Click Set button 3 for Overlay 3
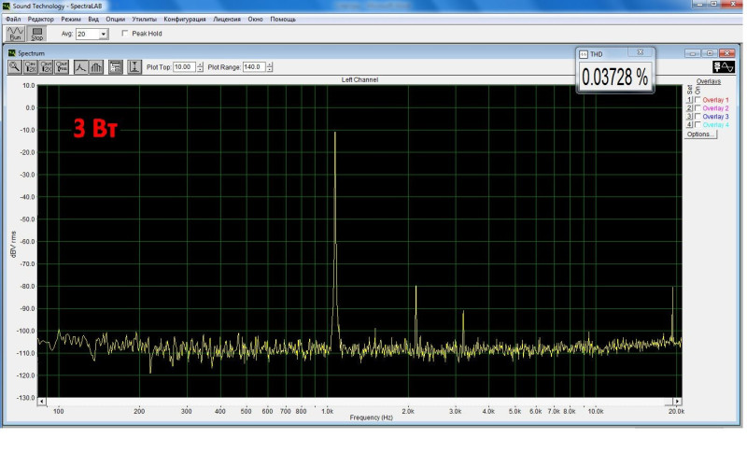This screenshot has height=467, width=747. pos(689,116)
